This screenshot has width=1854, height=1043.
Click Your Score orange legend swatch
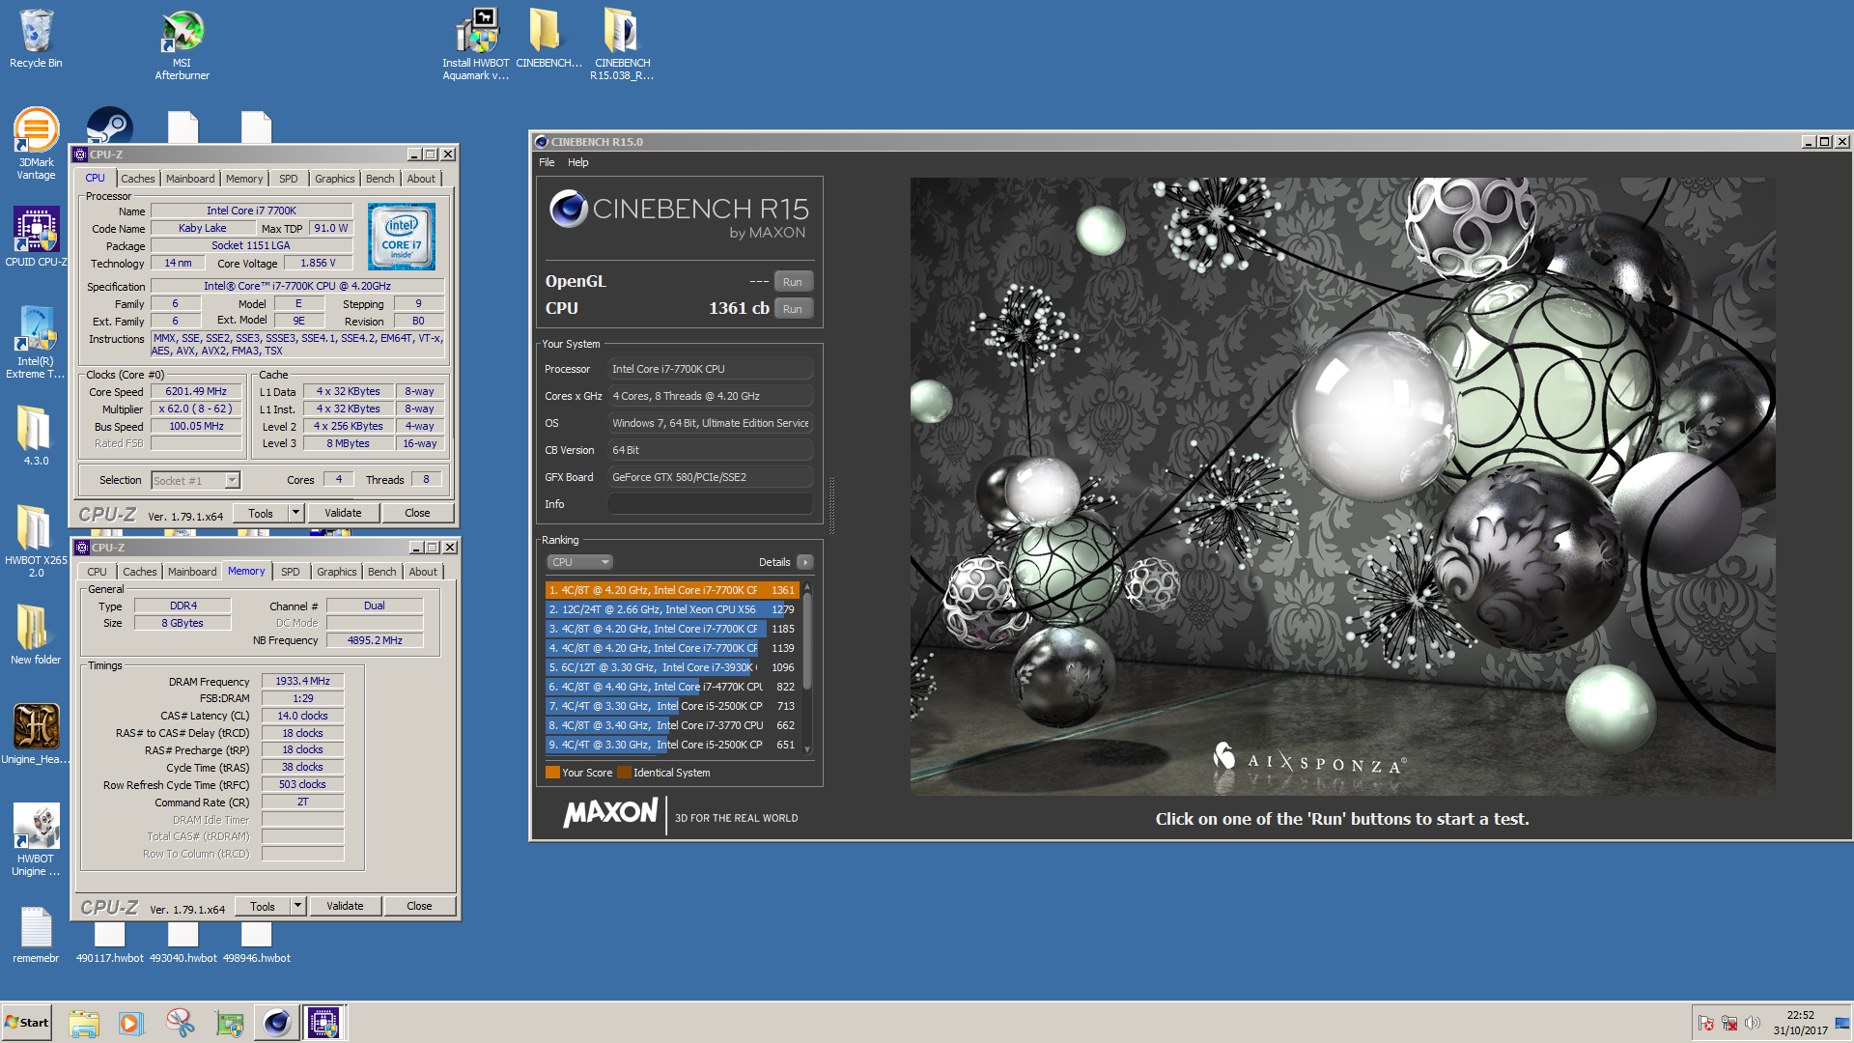(552, 773)
